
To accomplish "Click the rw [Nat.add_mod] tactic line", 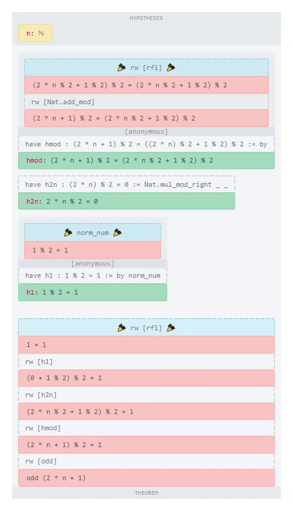I will point(63,102).
